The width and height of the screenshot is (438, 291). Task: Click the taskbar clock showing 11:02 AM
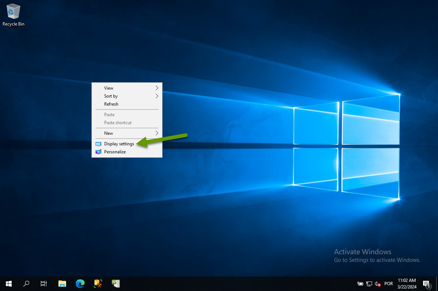click(x=407, y=283)
